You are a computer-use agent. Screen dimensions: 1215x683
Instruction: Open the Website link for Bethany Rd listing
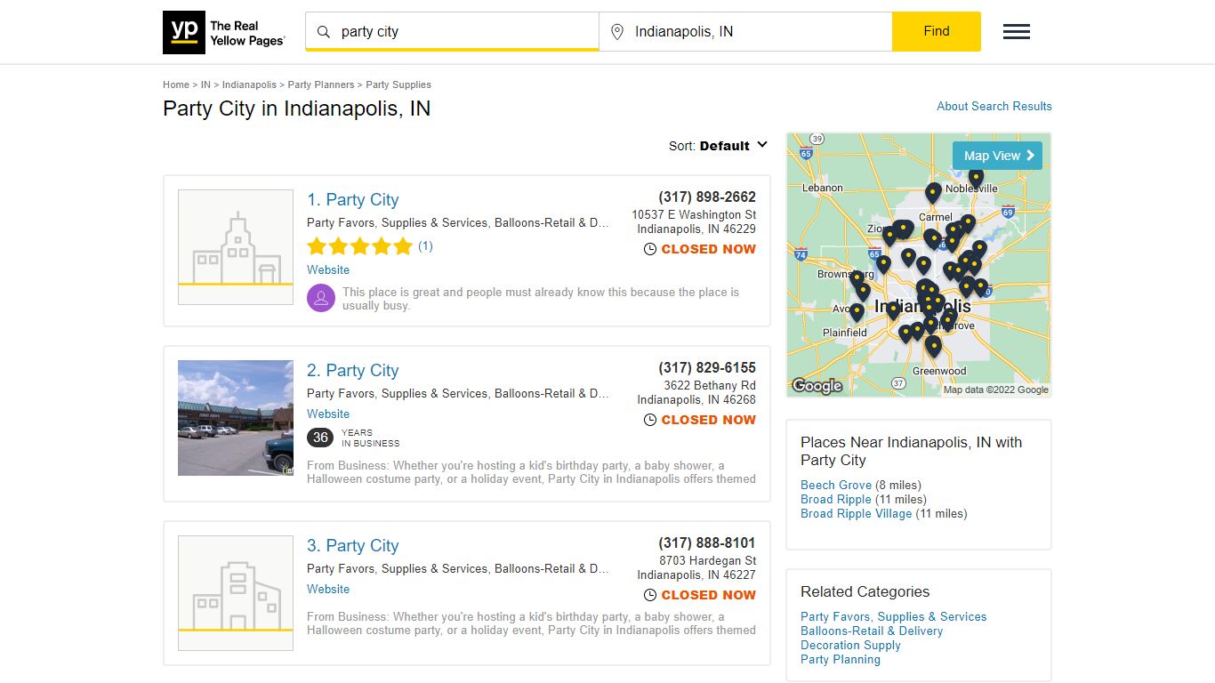tap(328, 414)
